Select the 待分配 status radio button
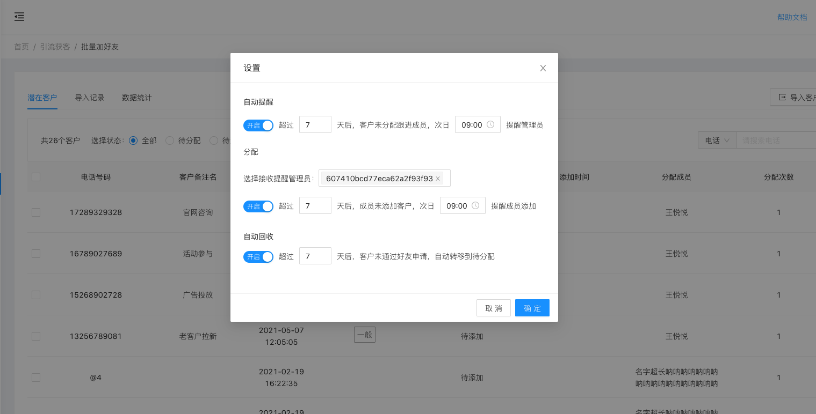This screenshot has height=414, width=816. [x=170, y=141]
